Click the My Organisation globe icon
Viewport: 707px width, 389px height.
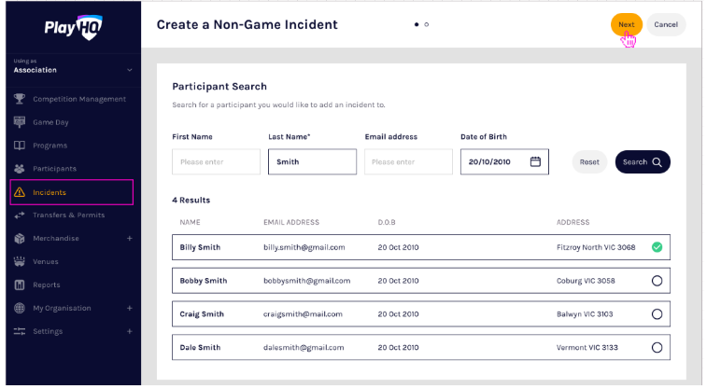coord(20,308)
